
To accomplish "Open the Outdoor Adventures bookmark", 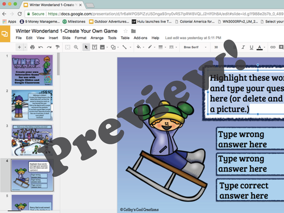I will [x=109, y=22].
